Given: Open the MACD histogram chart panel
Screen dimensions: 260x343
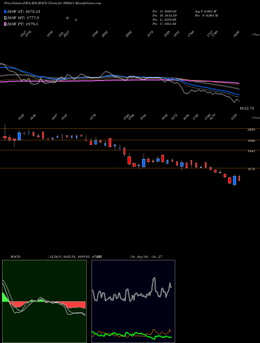Looking at the screenshot, I should [44, 301].
